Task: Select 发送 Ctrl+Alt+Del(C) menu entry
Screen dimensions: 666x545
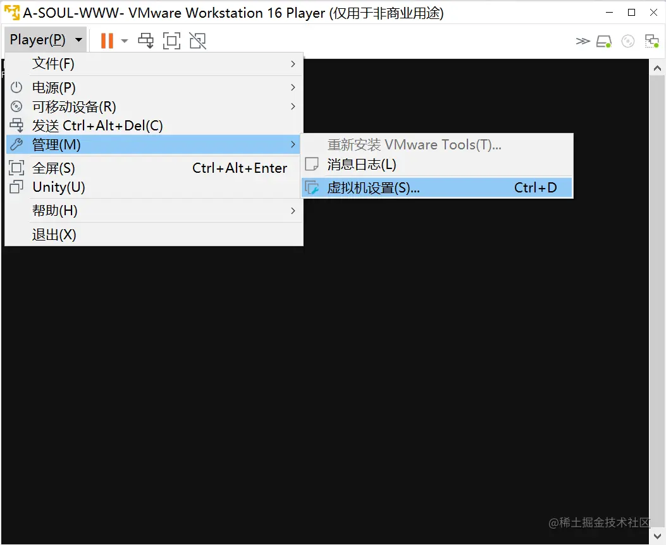Action: (154, 125)
